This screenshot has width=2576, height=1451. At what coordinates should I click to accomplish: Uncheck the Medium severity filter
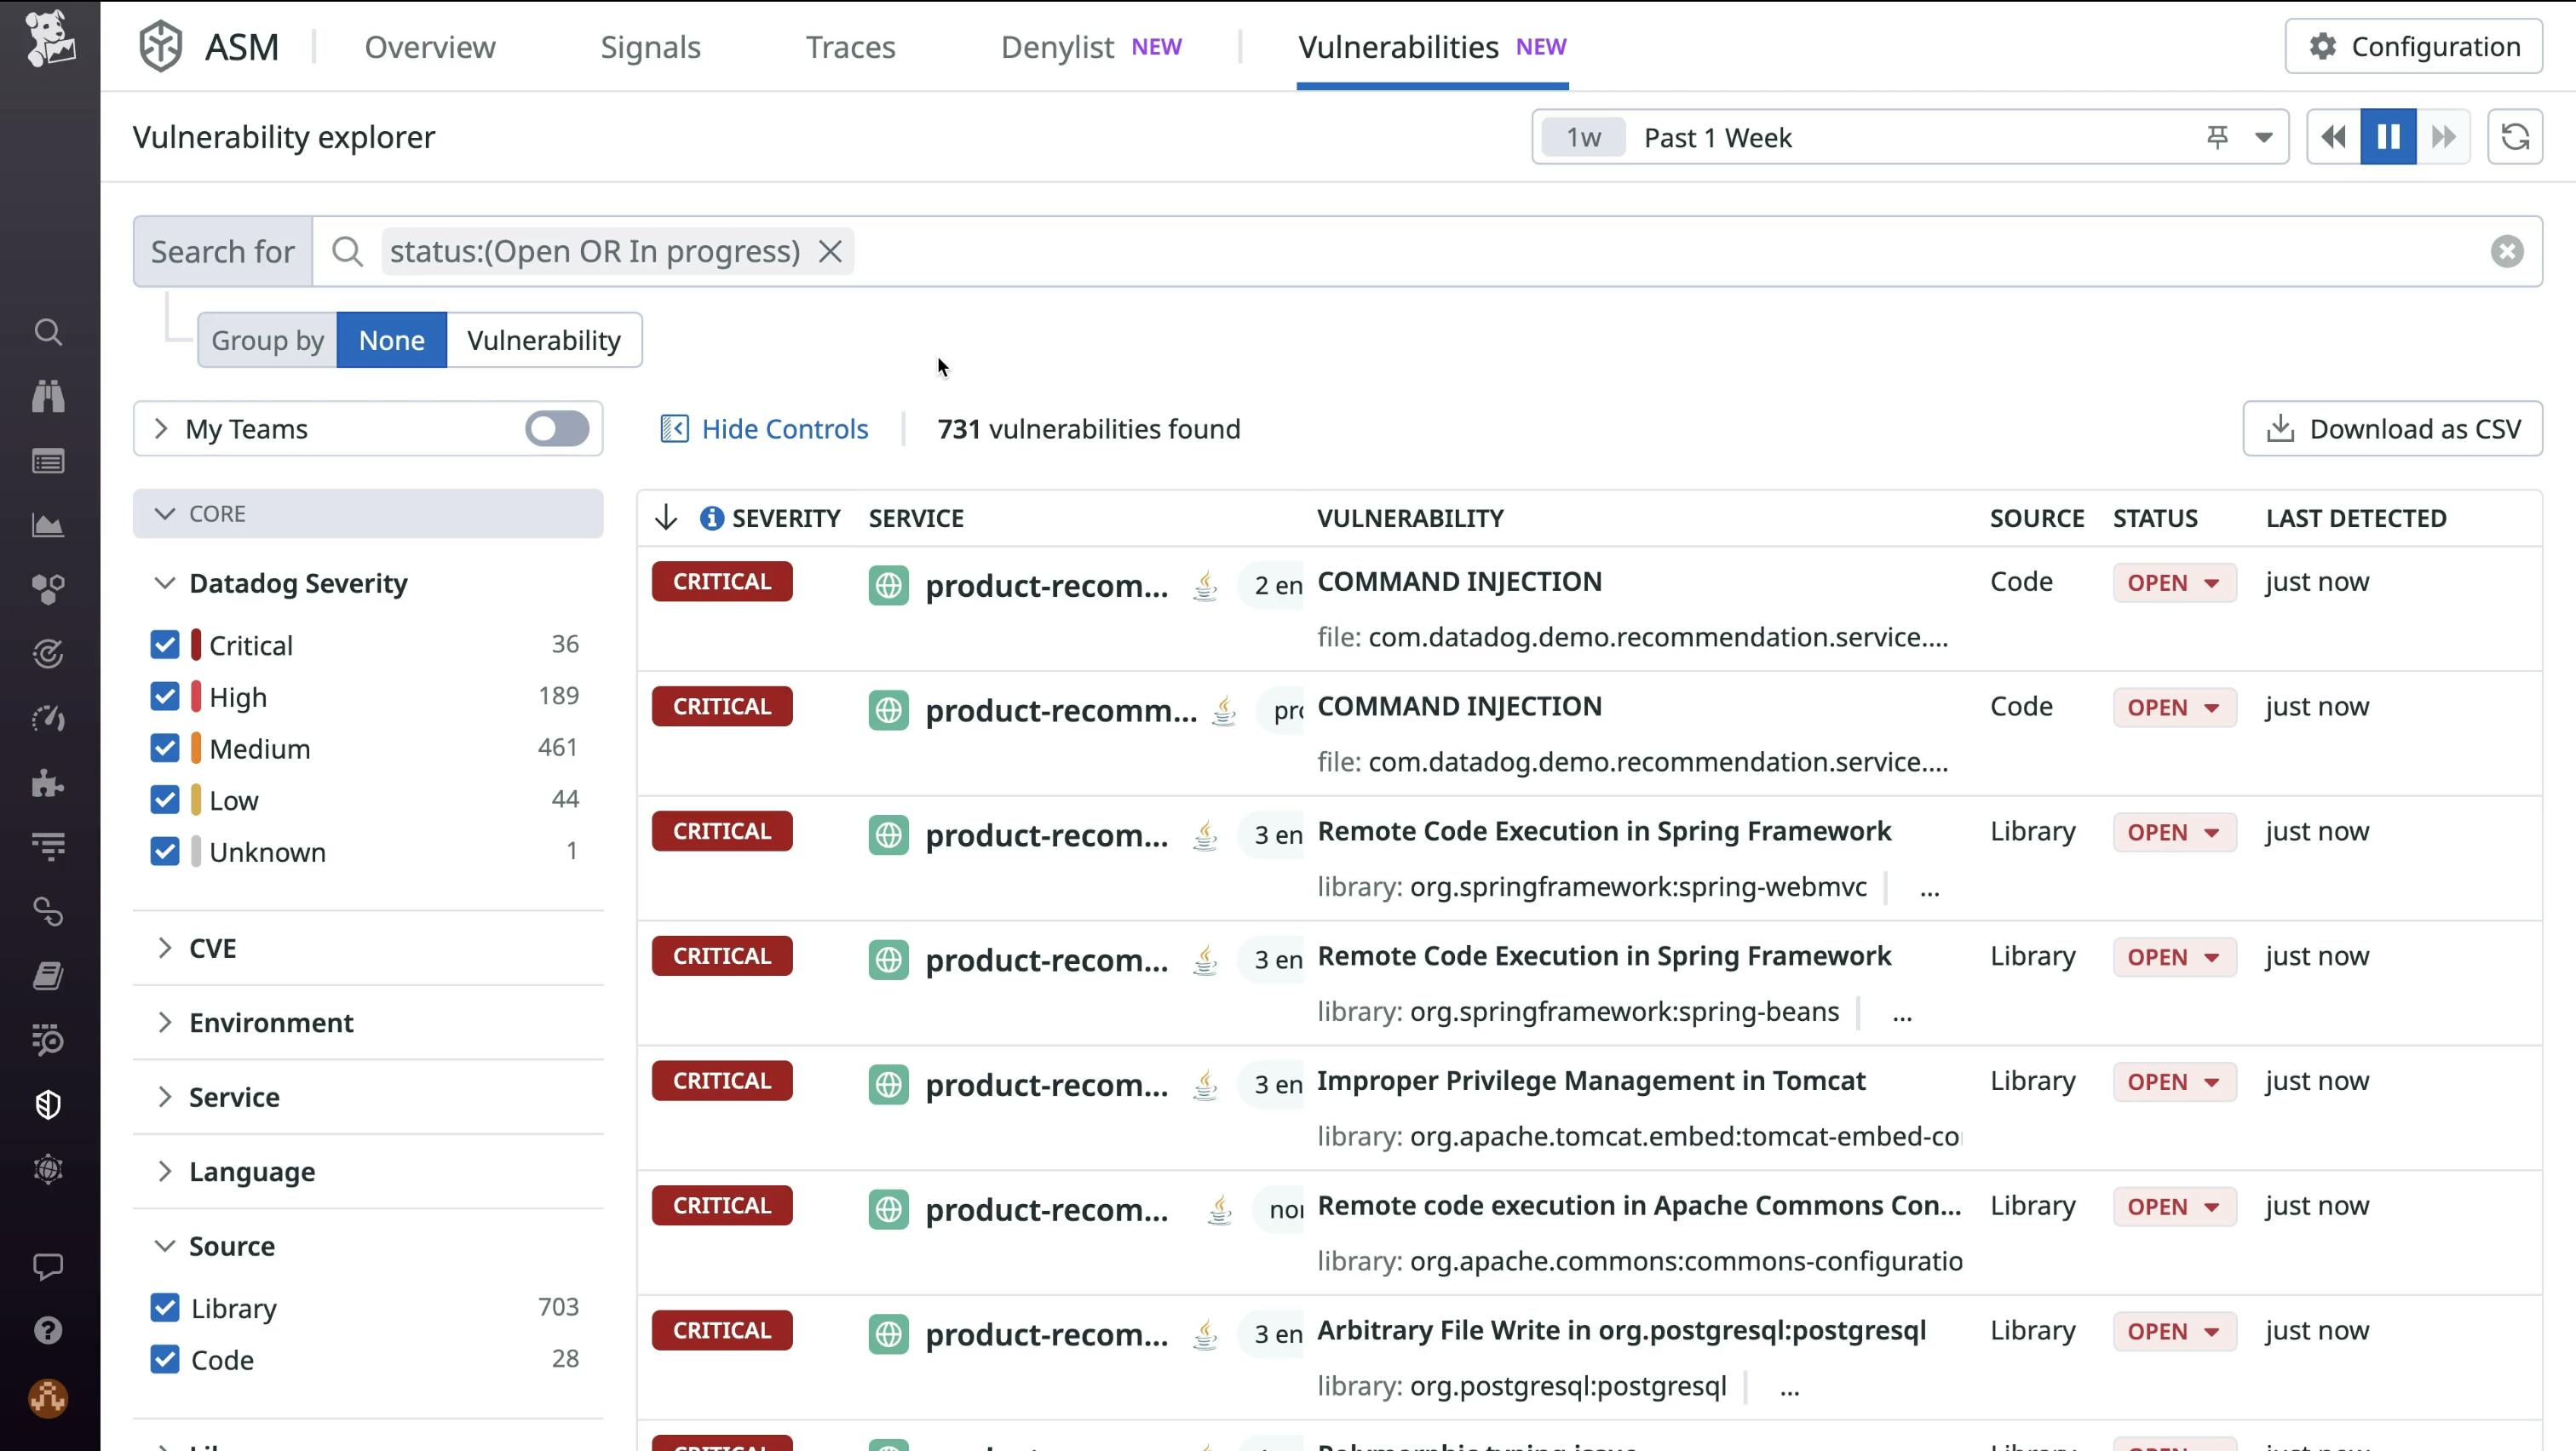pyautogui.click(x=165, y=748)
